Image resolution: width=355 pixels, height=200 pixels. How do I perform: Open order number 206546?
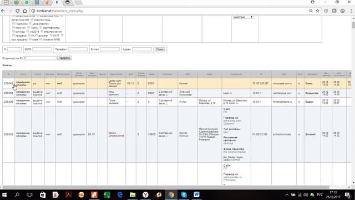(8, 83)
